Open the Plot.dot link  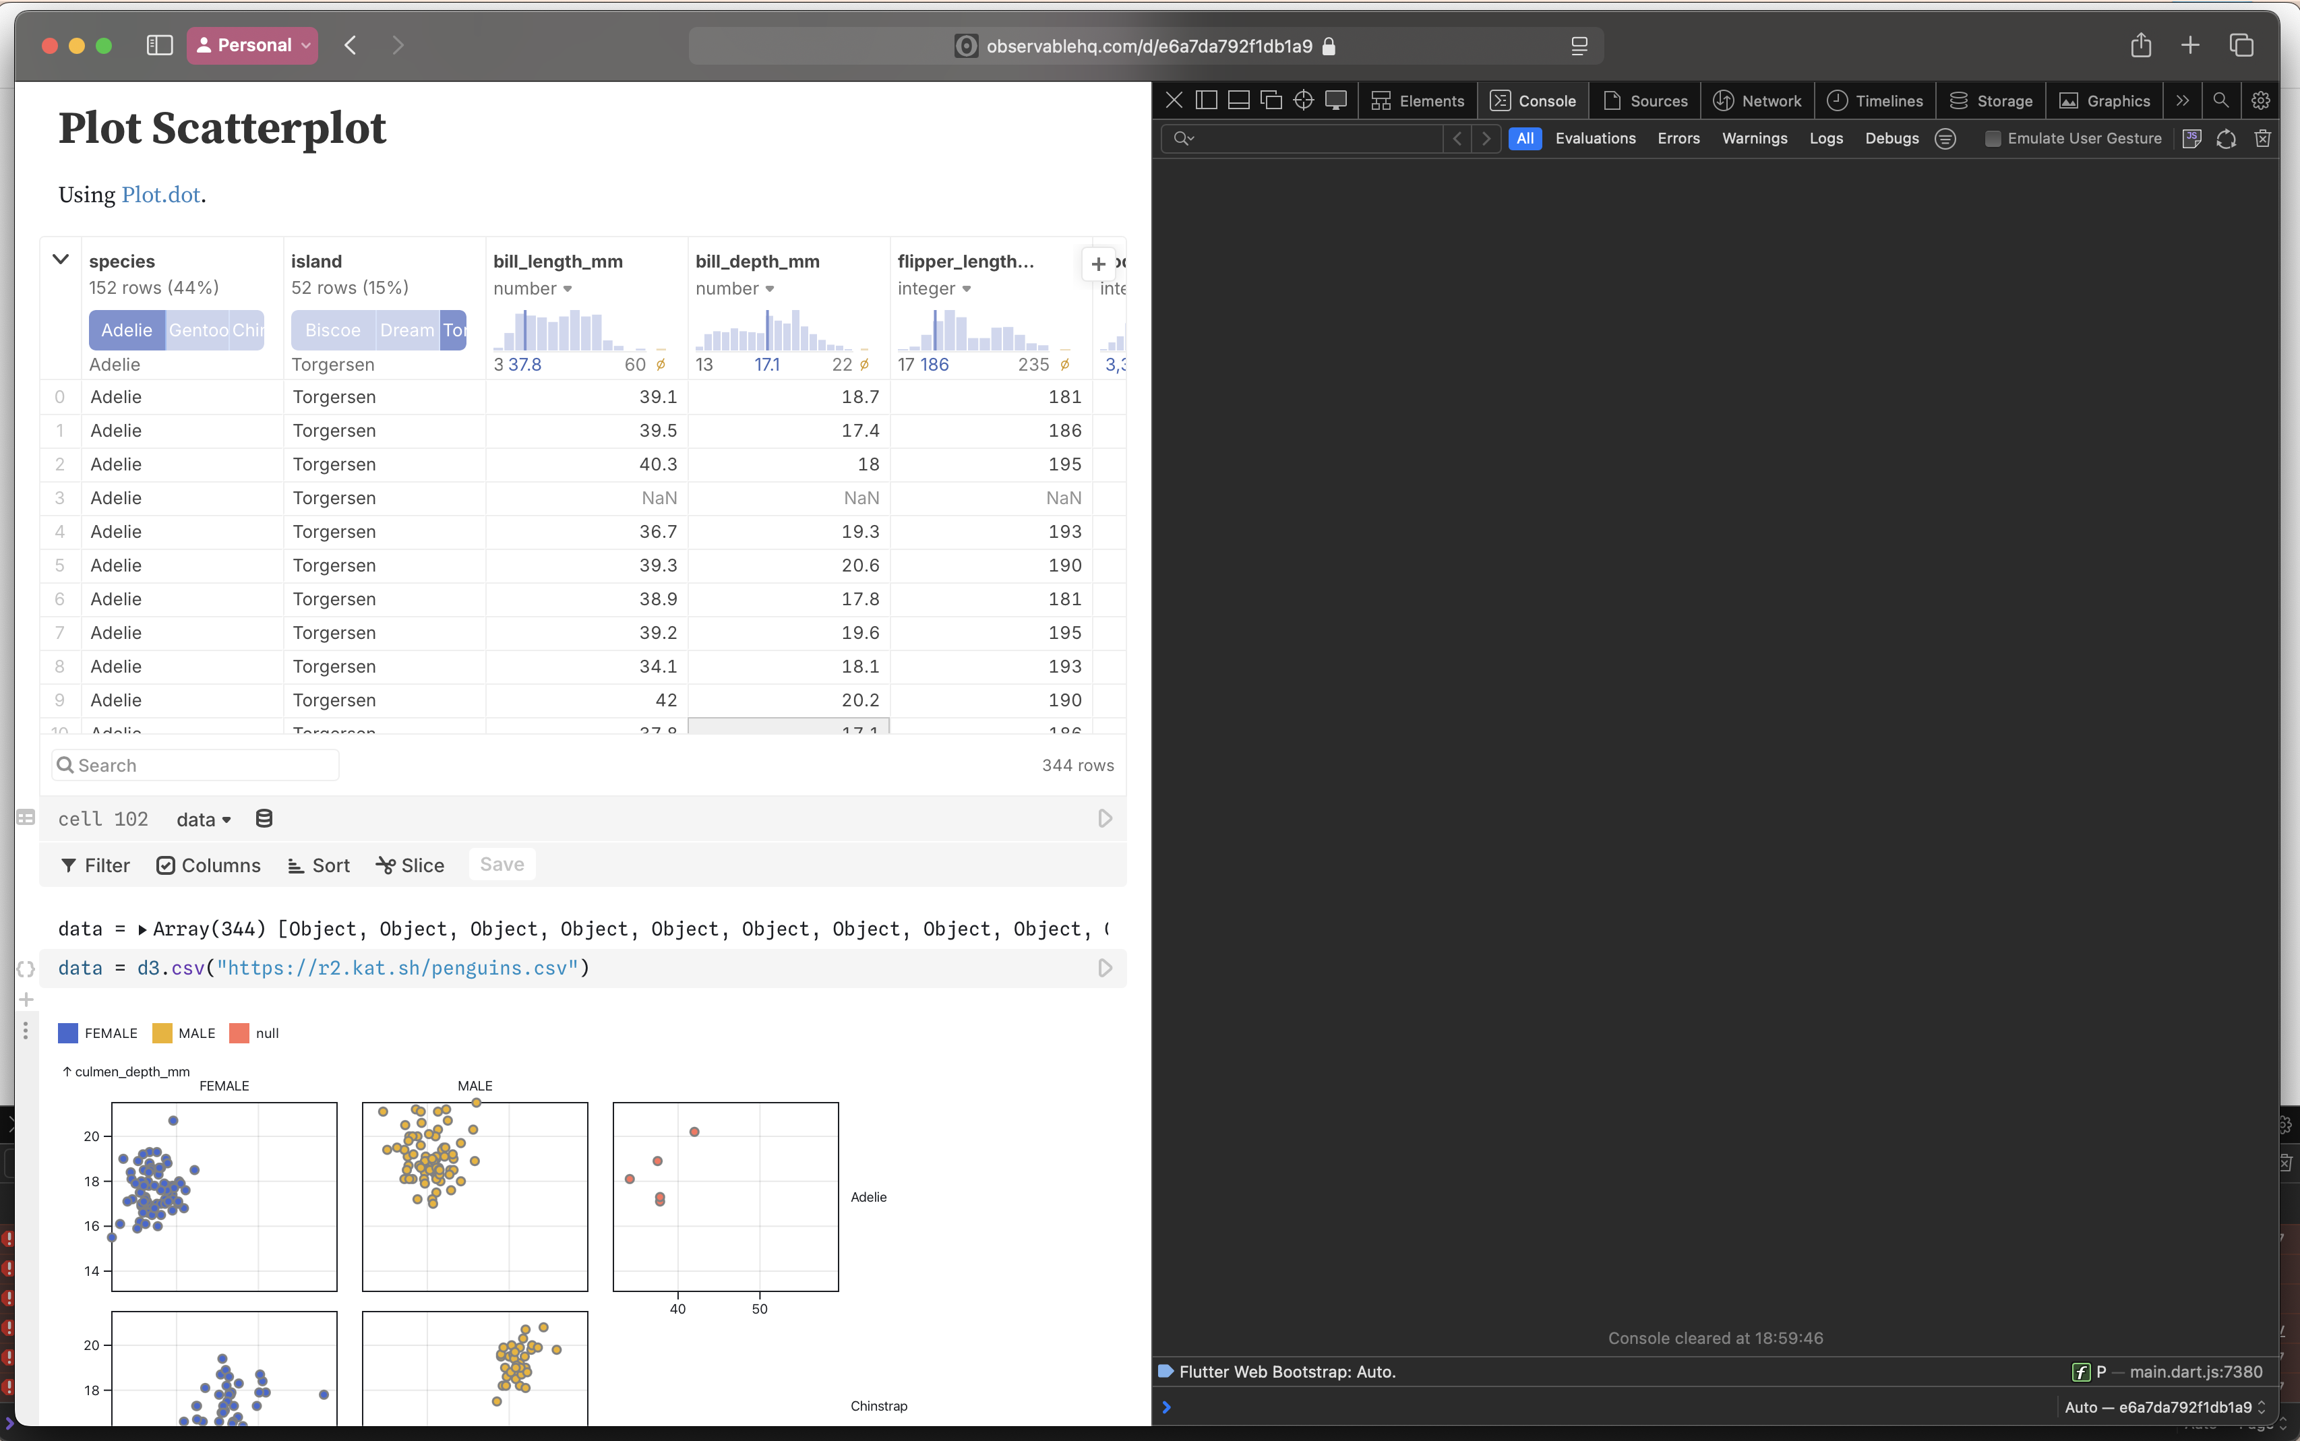coord(160,194)
